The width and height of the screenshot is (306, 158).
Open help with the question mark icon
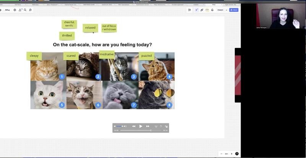237,154
